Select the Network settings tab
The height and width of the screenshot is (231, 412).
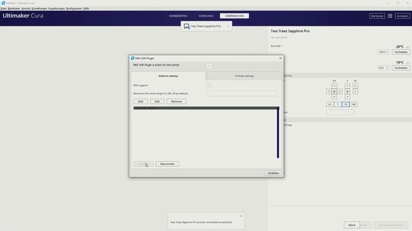[x=168, y=76]
